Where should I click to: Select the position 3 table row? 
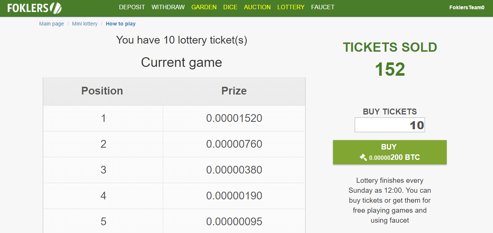174,170
